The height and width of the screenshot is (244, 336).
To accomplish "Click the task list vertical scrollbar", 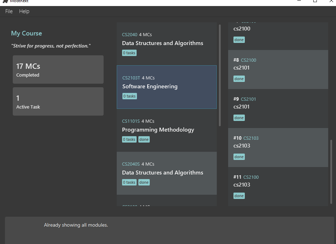I will [331, 172].
